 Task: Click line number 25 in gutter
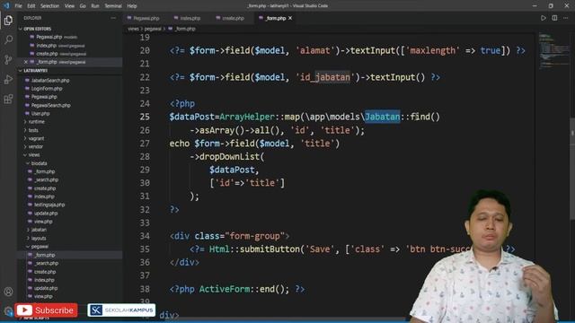pyautogui.click(x=145, y=117)
